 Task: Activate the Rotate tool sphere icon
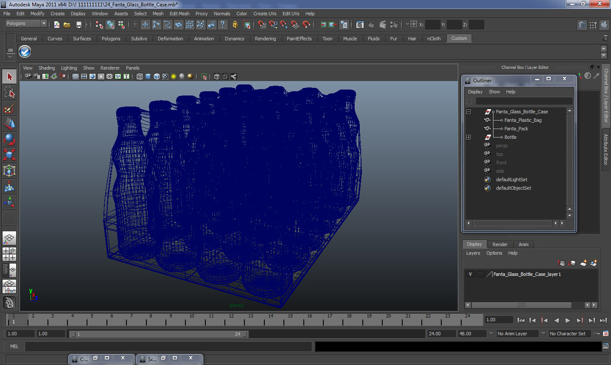click(9, 139)
